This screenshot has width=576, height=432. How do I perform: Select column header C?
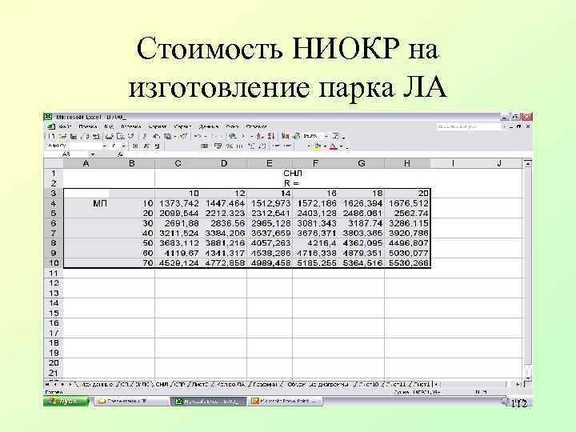[178, 163]
